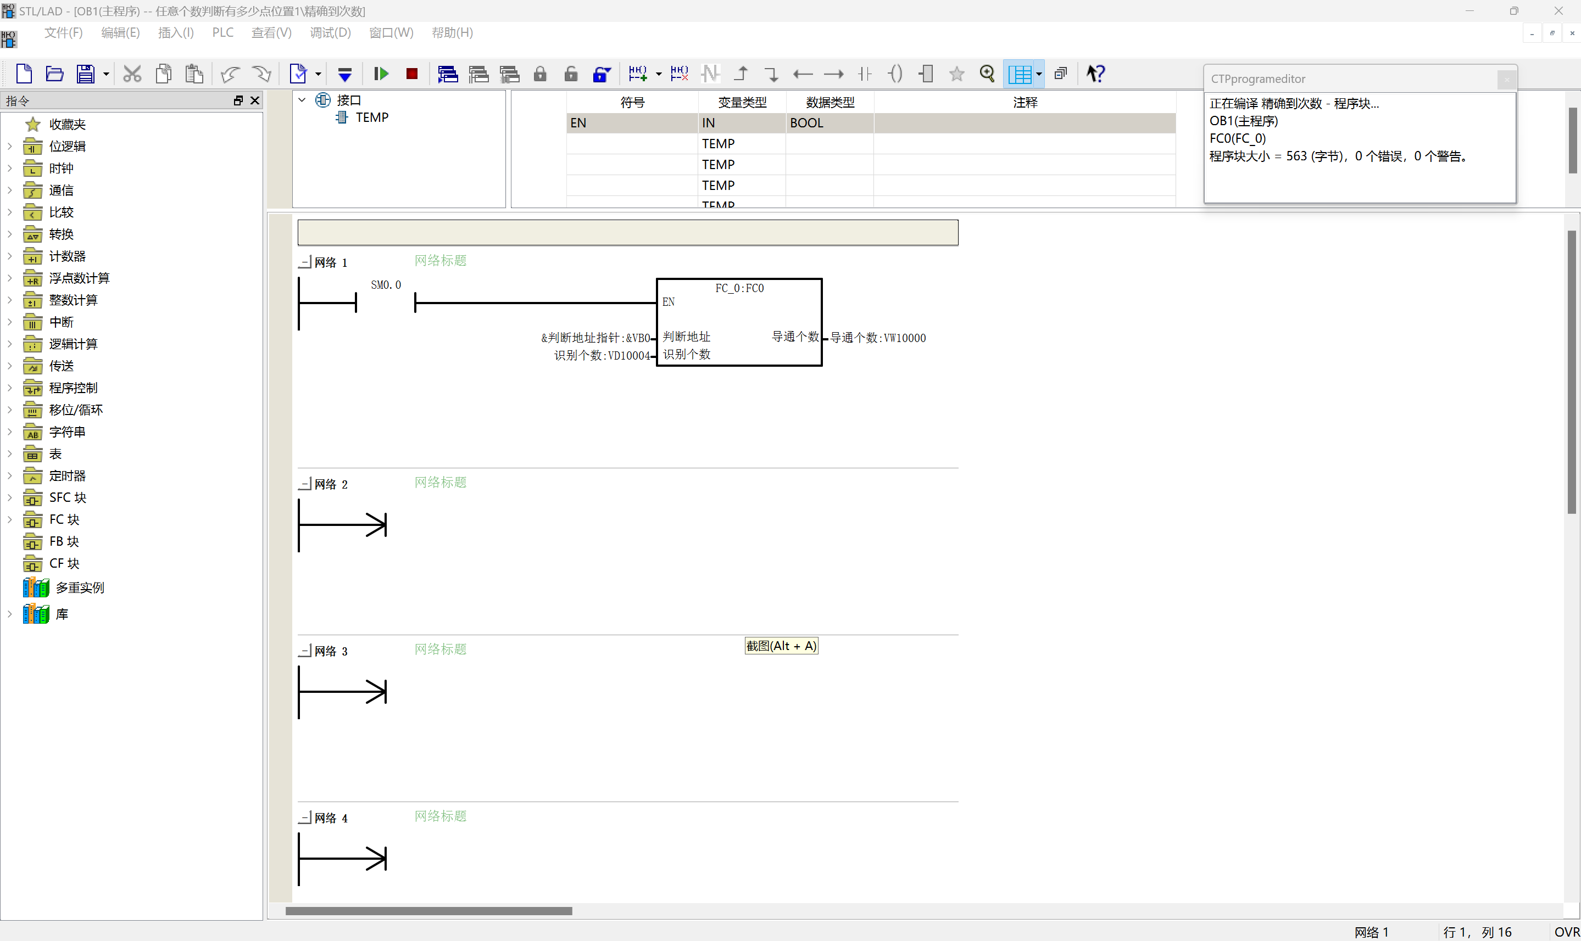Click the Insert coil icon

(x=894, y=74)
